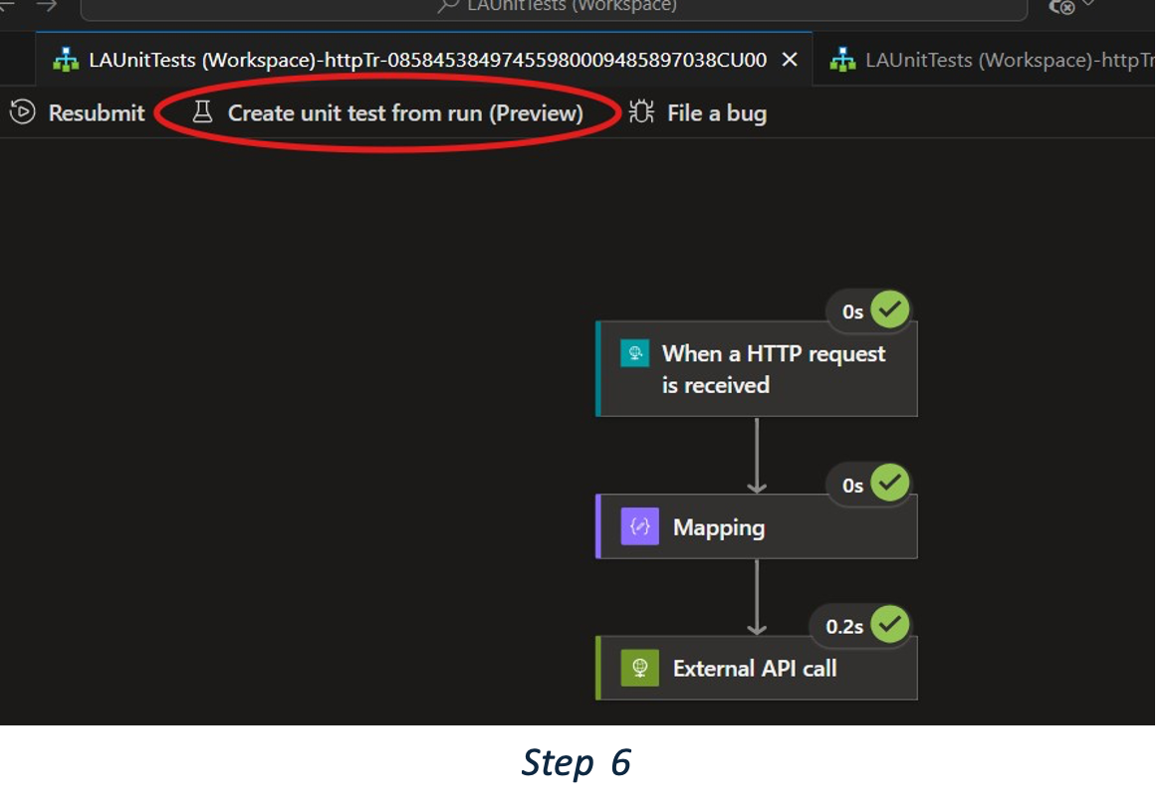This screenshot has width=1163, height=811.
Task: Click the flask icon for creating unit test
Action: pyautogui.click(x=202, y=112)
